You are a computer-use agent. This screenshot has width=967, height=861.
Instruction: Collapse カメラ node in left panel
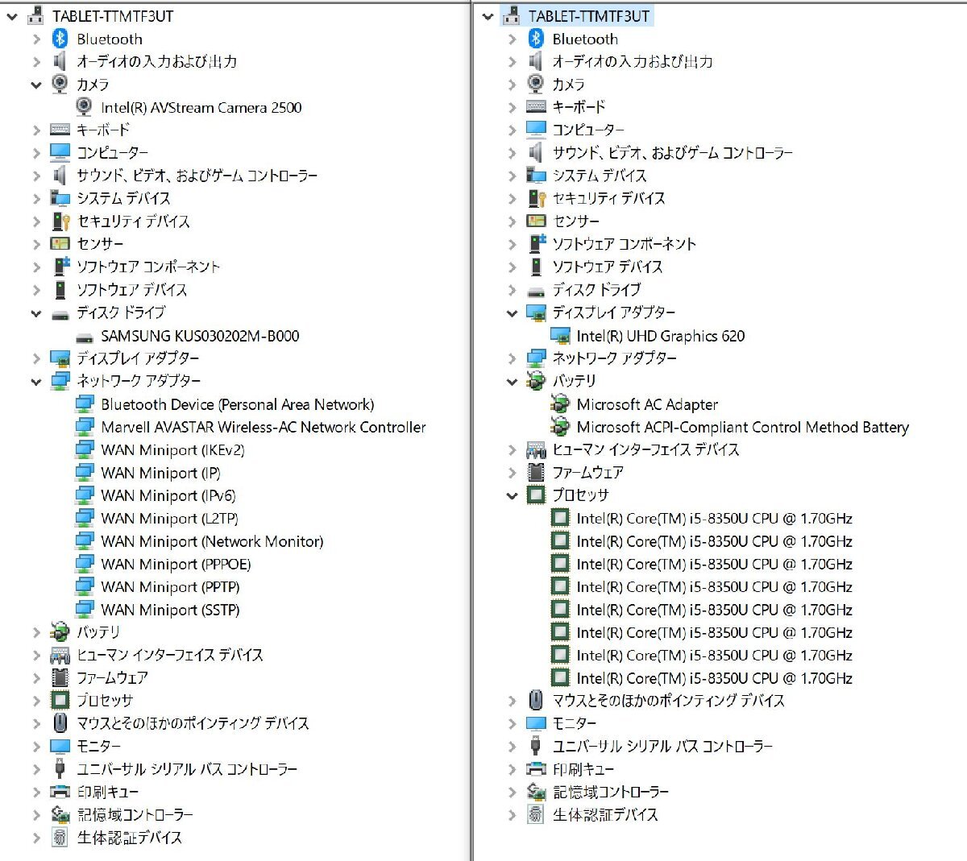pos(36,85)
